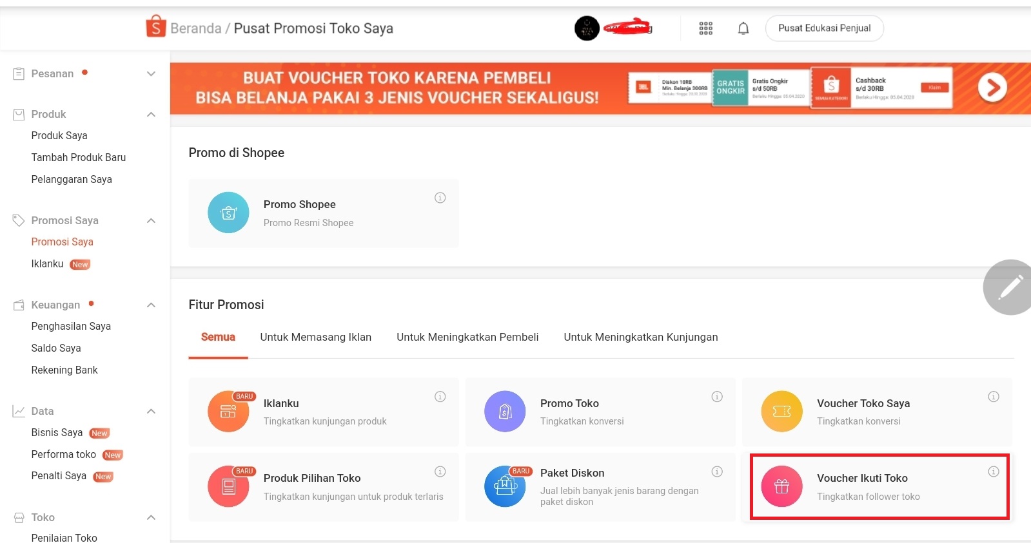The width and height of the screenshot is (1031, 543).
Task: Switch to Untuk Meningkatkan Pembeli tab
Action: pos(467,337)
